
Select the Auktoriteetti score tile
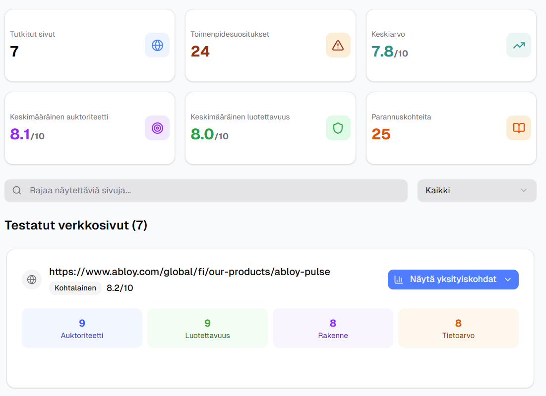pos(82,328)
